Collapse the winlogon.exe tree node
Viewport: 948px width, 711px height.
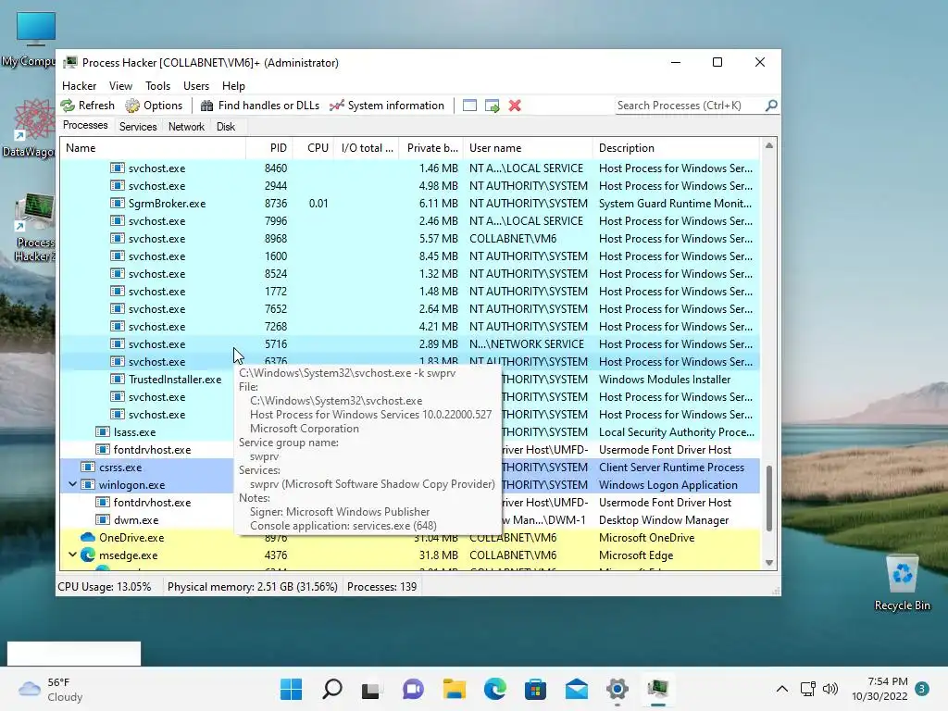click(72, 485)
